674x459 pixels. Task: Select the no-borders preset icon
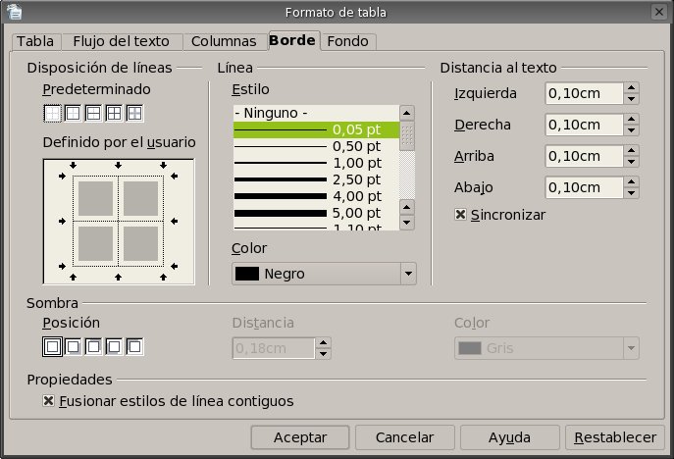pos(53,113)
